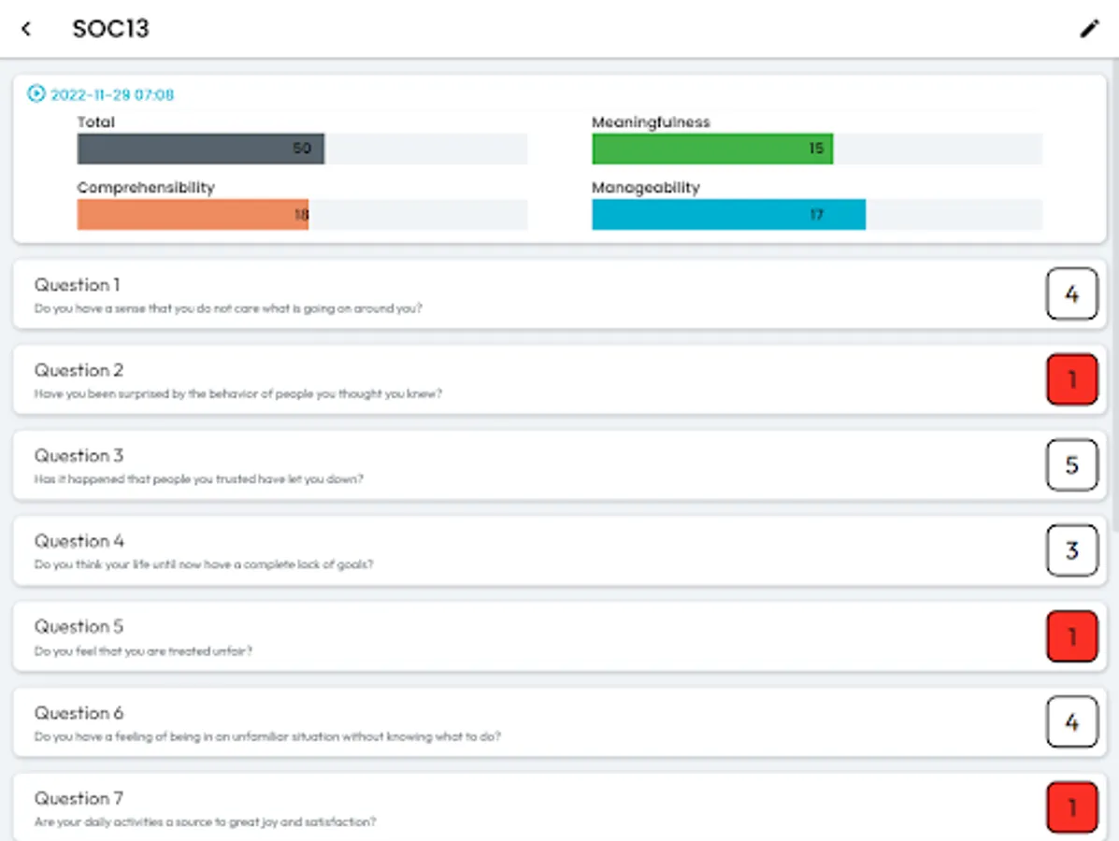Select the red score on Question 7
This screenshot has width=1119, height=841.
1071,807
